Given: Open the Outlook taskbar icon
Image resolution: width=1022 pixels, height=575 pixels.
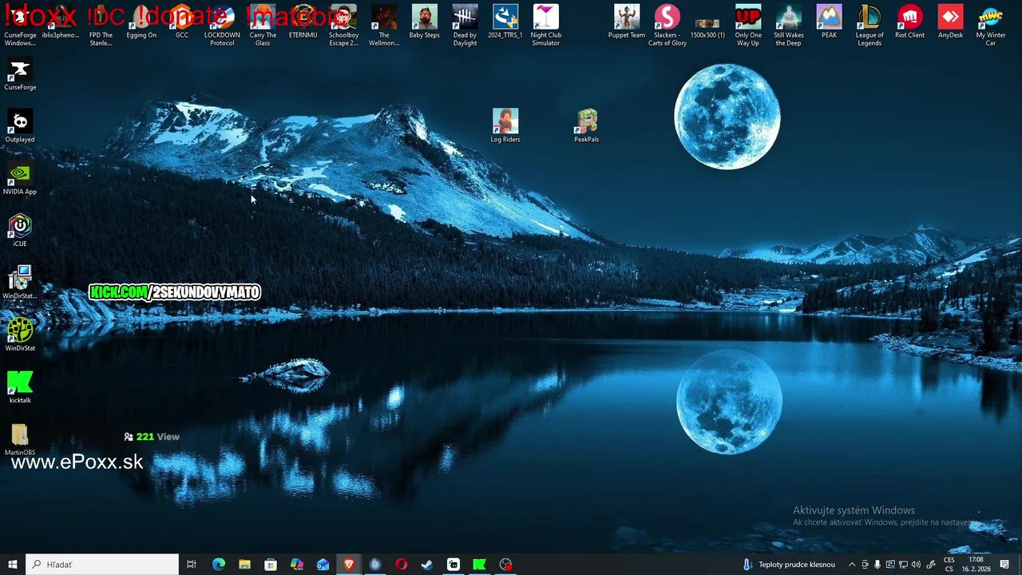Looking at the screenshot, I should pyautogui.click(x=323, y=565).
